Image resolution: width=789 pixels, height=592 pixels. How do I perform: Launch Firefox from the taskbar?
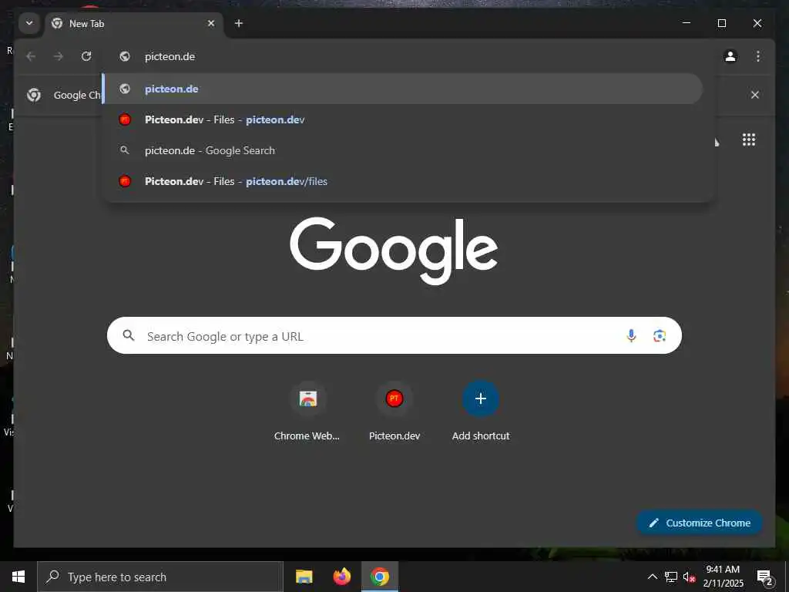pos(341,577)
